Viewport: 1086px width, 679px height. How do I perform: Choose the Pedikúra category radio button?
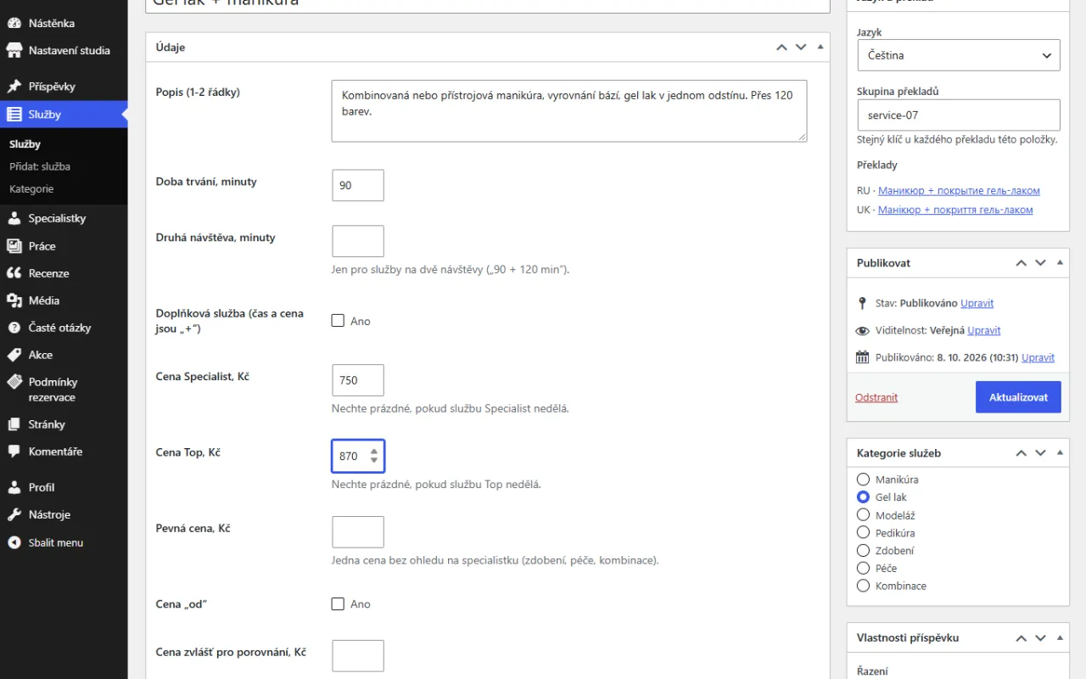(x=864, y=533)
